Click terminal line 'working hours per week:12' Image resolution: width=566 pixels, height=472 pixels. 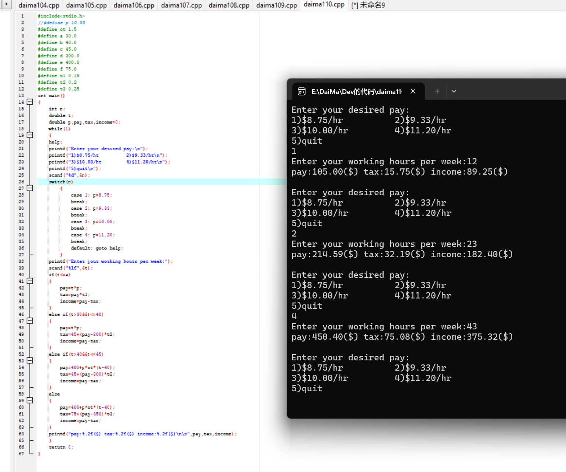(x=384, y=161)
